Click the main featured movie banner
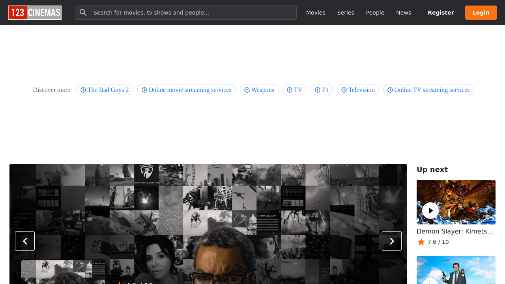 coord(208,224)
